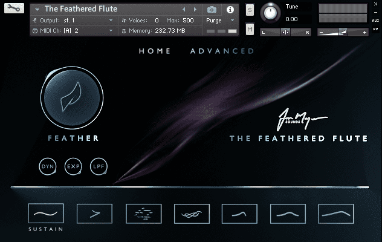This screenshot has height=242, width=382.
Task: Toggle the DYN button
Action: (x=47, y=166)
